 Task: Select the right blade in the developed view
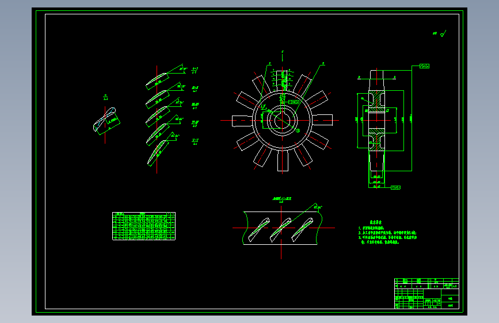(x=302, y=229)
